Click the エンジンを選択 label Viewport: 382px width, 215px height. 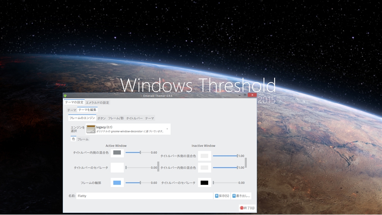coord(78,129)
